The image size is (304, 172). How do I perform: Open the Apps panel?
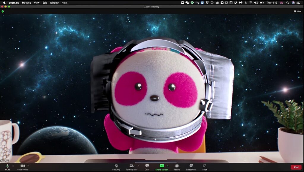(x=205, y=167)
